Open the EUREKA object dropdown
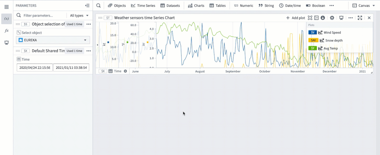The width and height of the screenshot is (380, 155). 53,40
